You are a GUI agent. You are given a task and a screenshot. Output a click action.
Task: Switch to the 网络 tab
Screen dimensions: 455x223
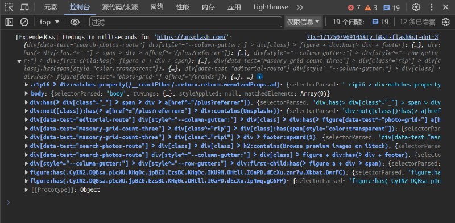(x=157, y=7)
